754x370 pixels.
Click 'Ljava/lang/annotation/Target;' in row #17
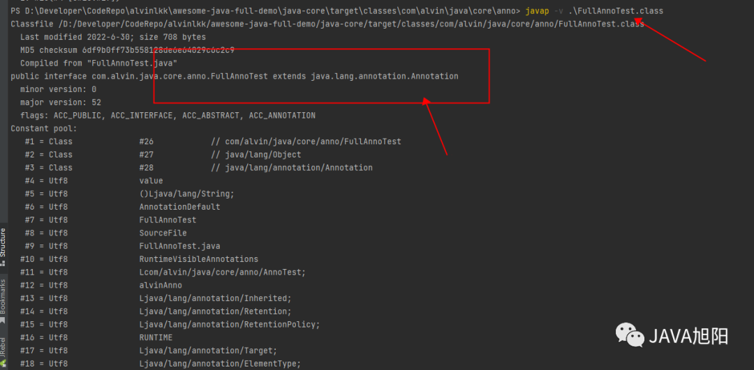208,350
